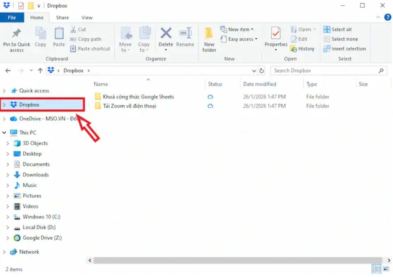Screen dimensions: 393x277
Task: Expand the Downloads tree node
Action: coord(8,175)
